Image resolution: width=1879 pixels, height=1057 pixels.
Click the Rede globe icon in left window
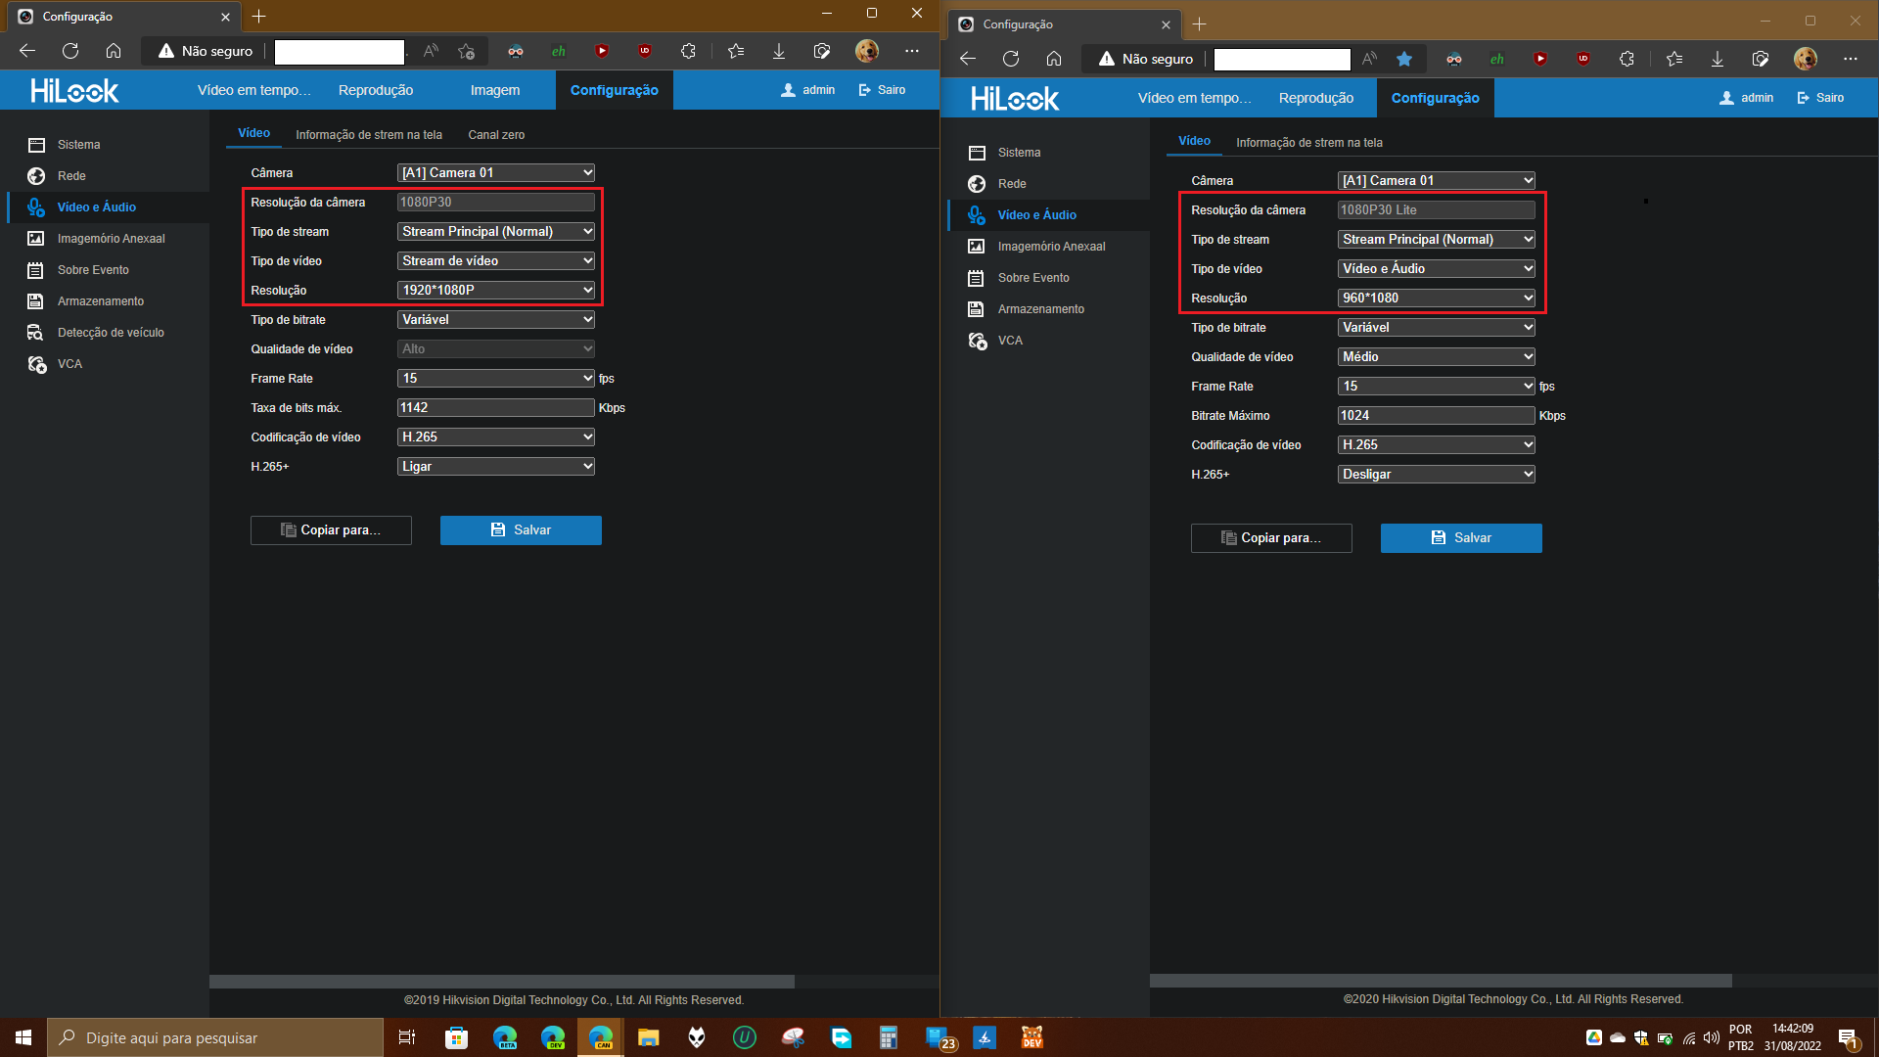coord(36,176)
